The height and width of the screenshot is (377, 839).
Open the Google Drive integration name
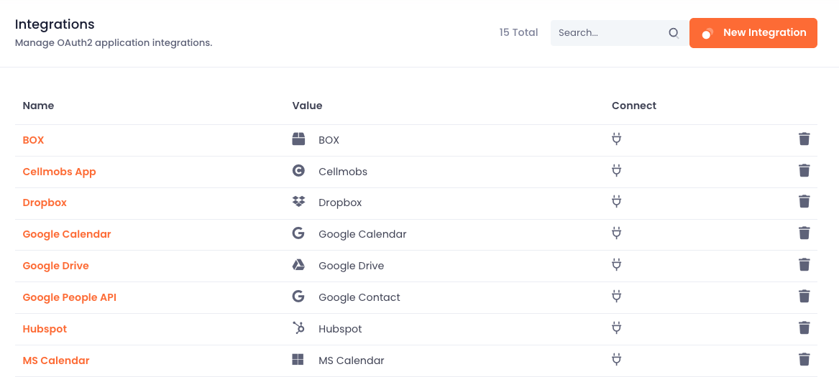click(55, 266)
